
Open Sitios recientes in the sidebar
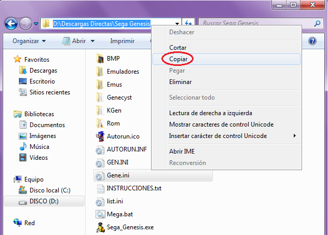point(50,92)
